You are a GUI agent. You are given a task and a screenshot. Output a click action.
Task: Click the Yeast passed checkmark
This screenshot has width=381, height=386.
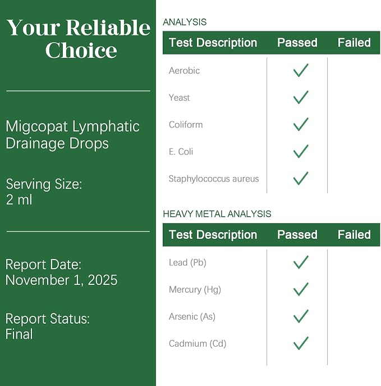click(x=301, y=98)
